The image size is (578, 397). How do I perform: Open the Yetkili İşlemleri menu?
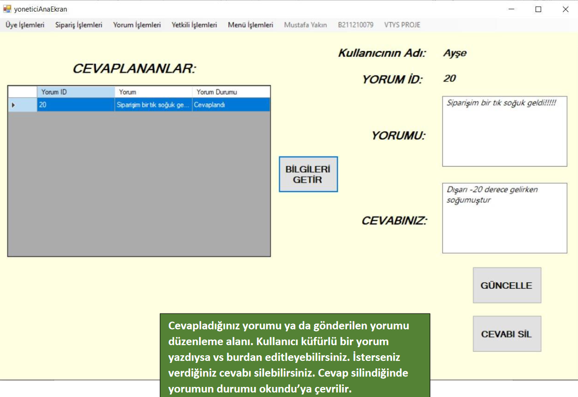(194, 25)
